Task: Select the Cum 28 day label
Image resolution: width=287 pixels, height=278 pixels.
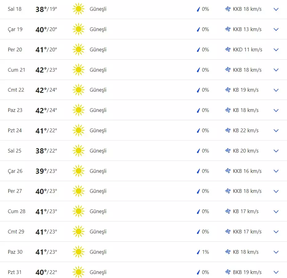Action: tap(17, 211)
